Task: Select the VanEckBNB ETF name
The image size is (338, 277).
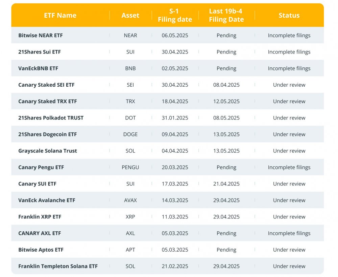Action: coord(38,68)
